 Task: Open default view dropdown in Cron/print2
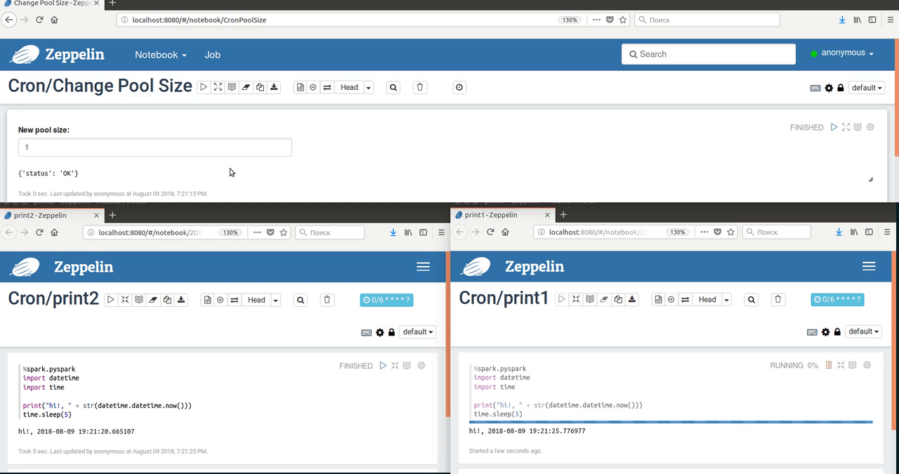(x=418, y=331)
